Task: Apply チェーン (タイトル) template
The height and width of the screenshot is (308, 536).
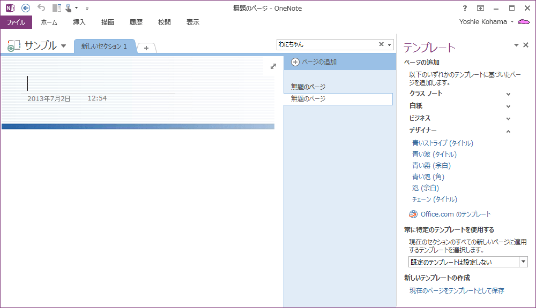Action: tap(435, 199)
